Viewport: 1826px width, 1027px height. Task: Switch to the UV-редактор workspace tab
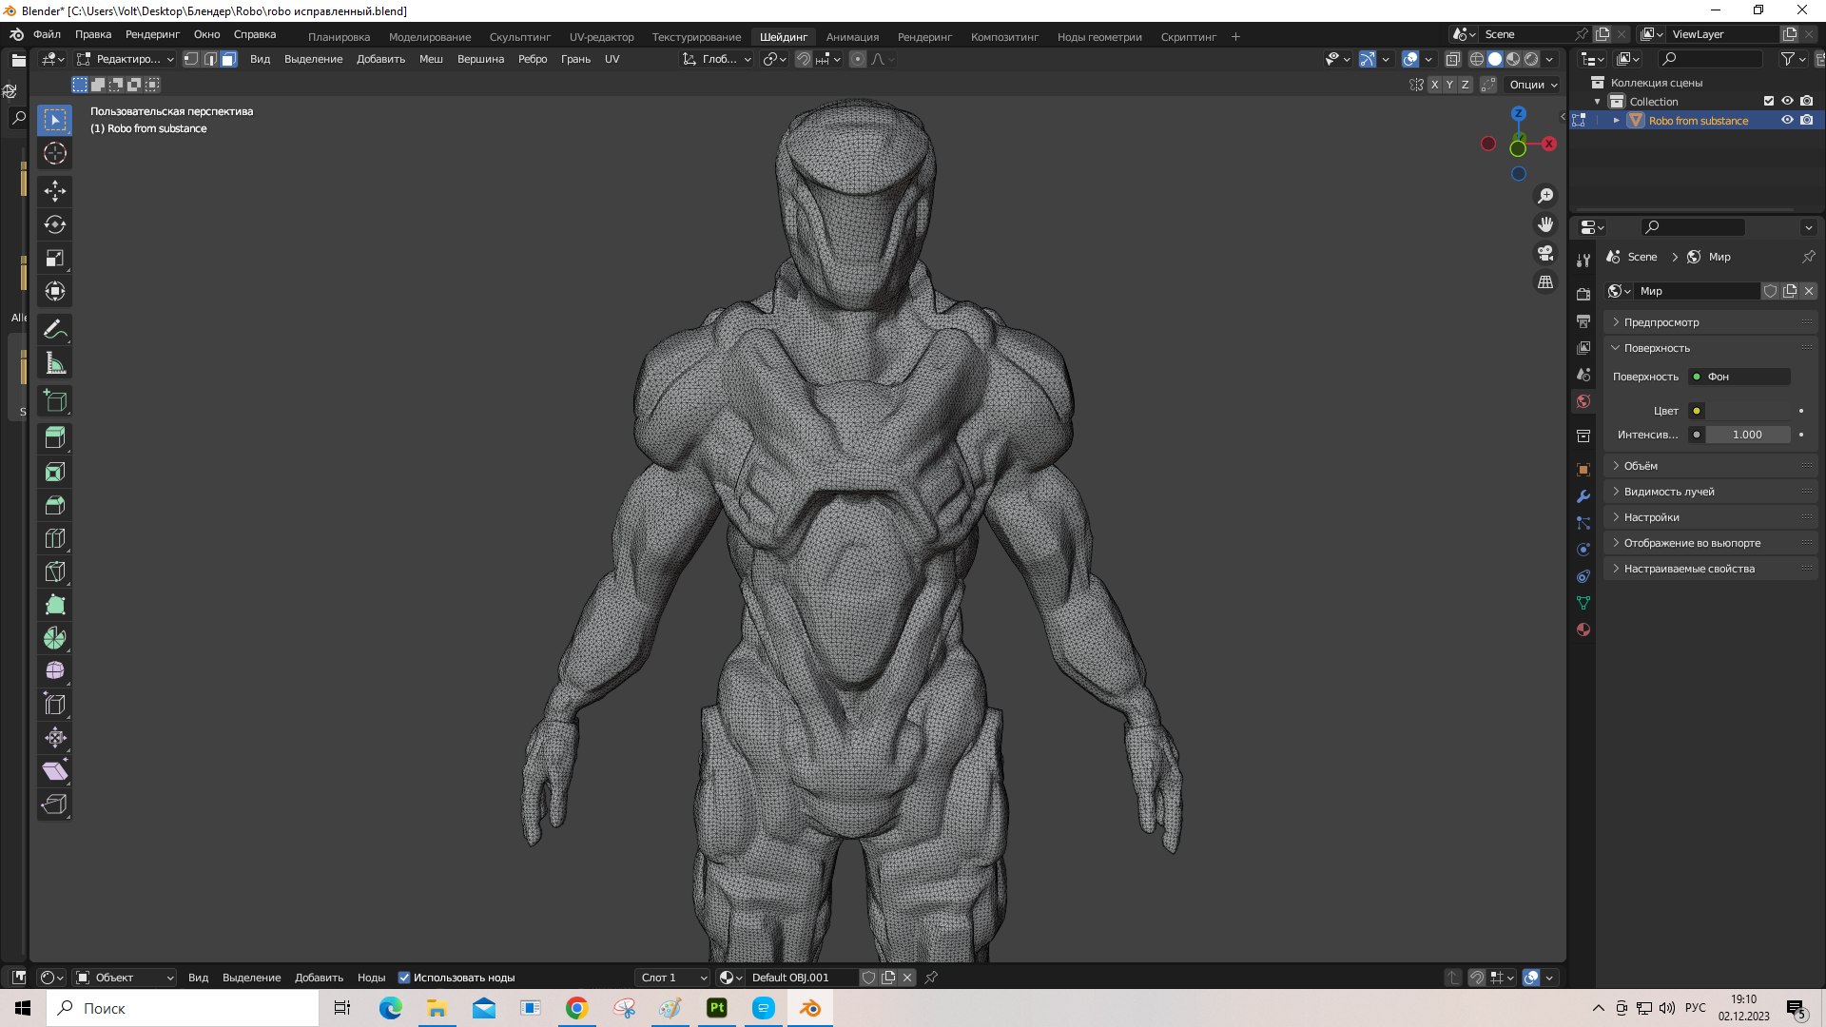[601, 37]
